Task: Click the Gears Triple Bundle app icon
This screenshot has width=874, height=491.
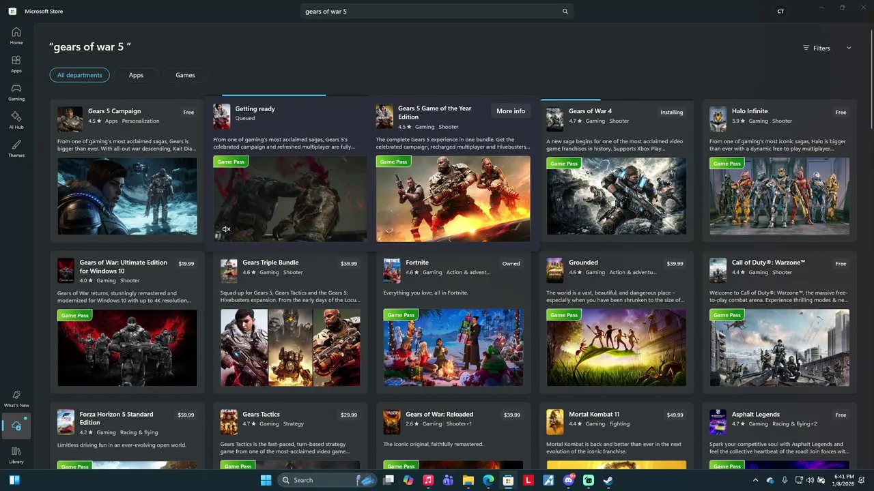Action: click(229, 270)
